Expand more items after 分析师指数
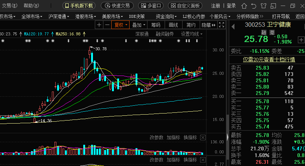 261,17
